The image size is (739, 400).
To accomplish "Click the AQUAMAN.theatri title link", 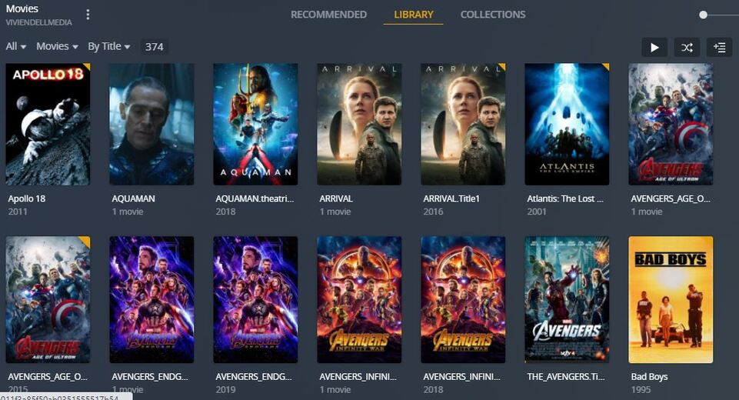I will [x=255, y=198].
